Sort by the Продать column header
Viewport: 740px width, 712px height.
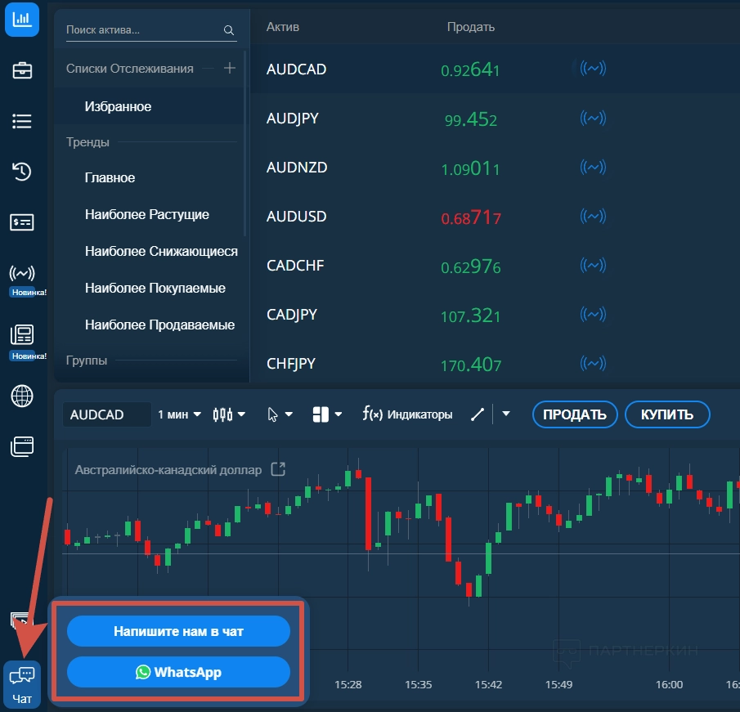(470, 27)
